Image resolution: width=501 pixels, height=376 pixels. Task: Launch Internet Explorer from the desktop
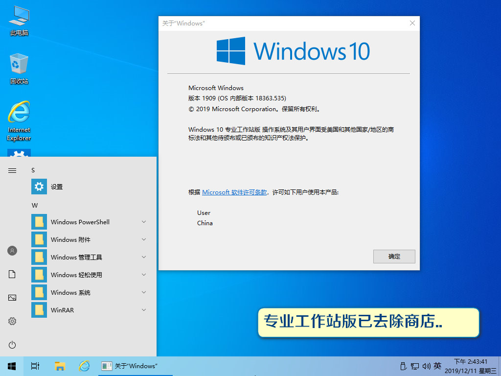(x=19, y=121)
